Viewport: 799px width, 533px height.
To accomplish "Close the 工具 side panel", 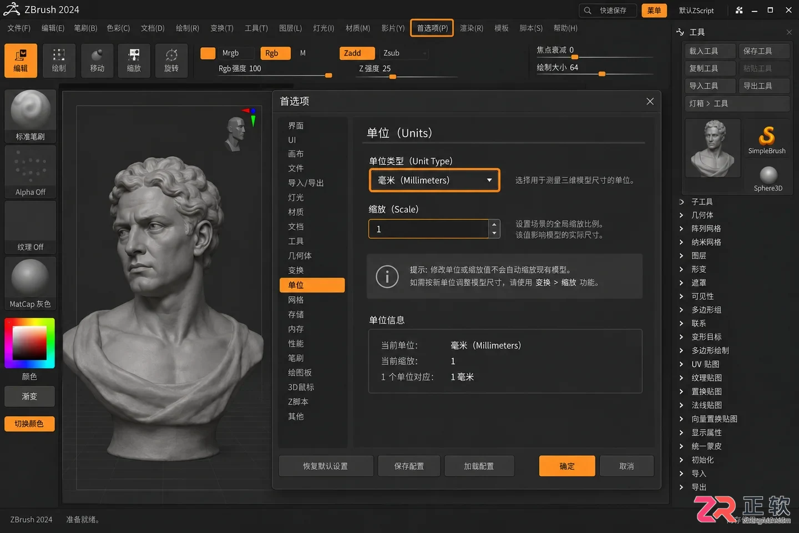I will 789,32.
